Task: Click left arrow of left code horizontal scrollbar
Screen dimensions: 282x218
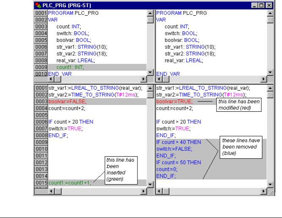Action: click(52, 191)
